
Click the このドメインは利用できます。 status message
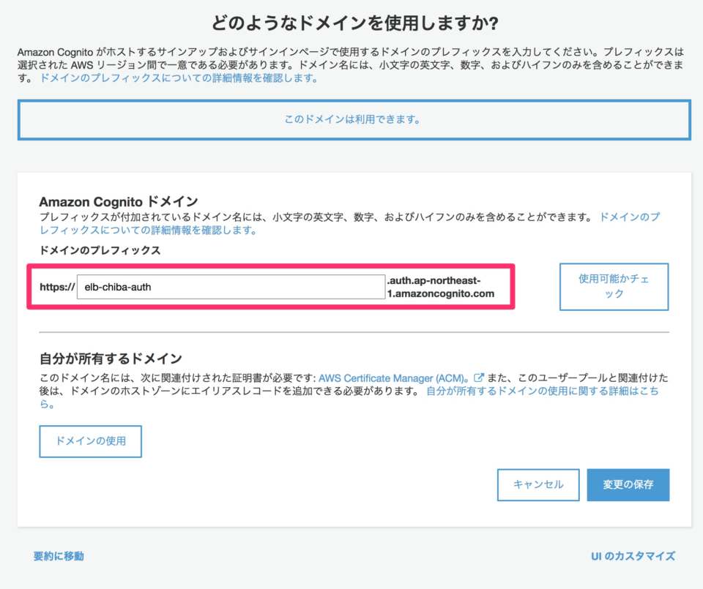354,119
